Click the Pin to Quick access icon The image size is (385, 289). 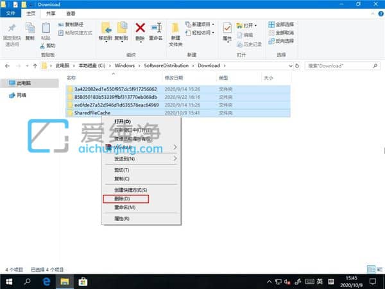coord(12,28)
